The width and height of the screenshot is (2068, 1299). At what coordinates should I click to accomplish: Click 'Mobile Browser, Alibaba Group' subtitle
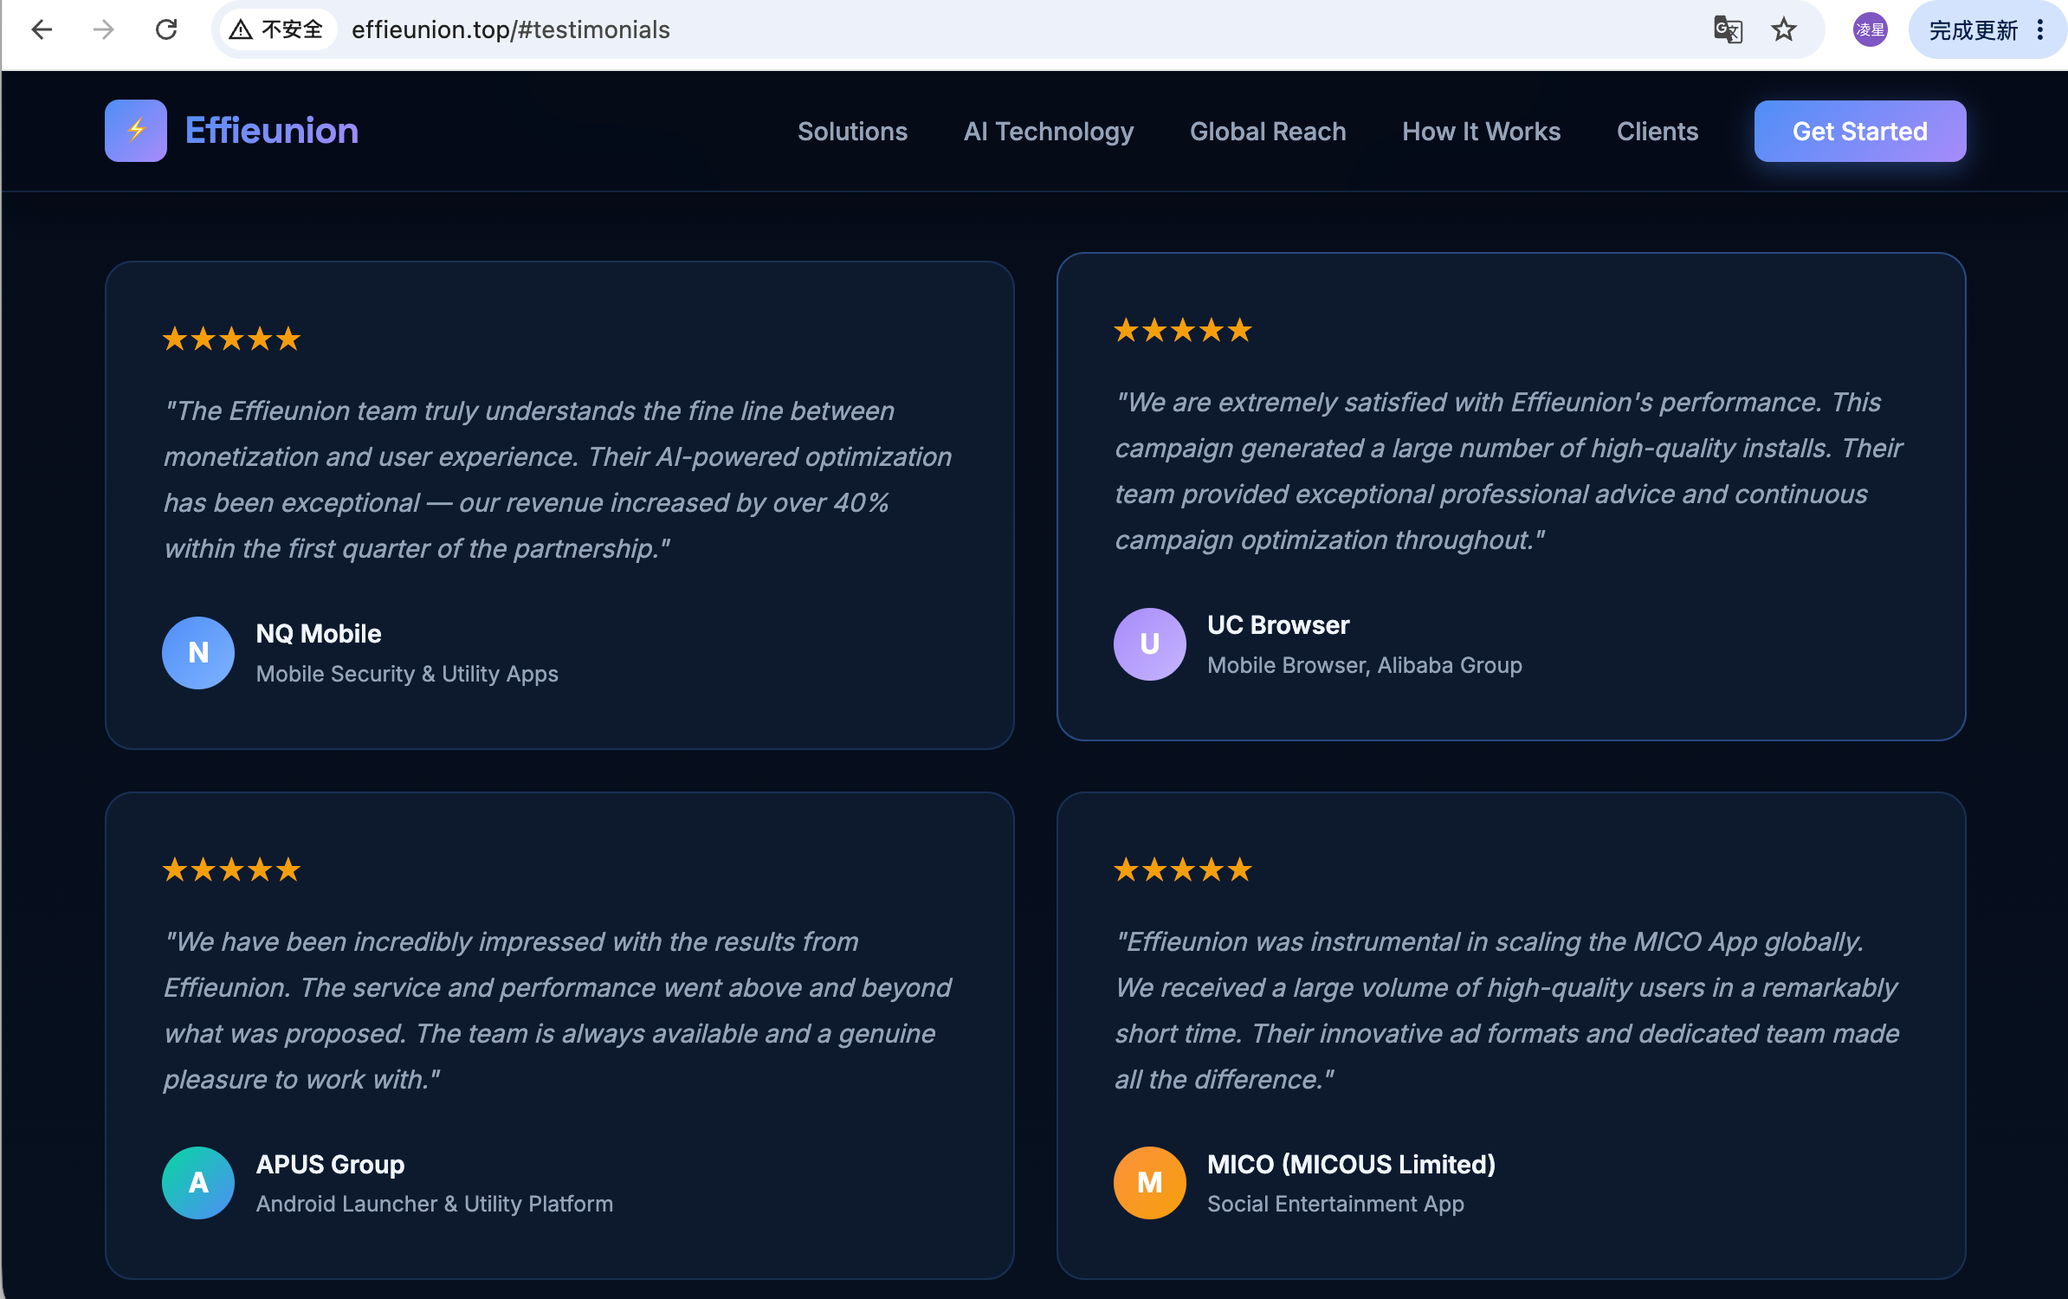tap(1365, 665)
